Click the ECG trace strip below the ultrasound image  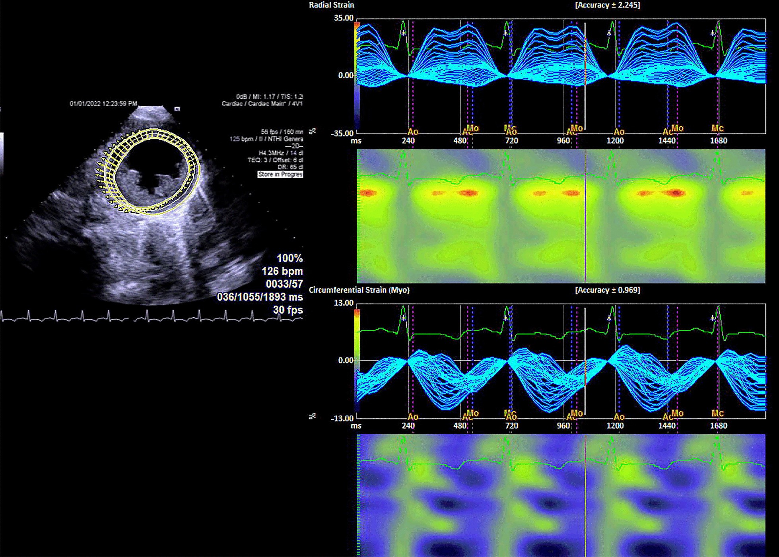coord(152,316)
